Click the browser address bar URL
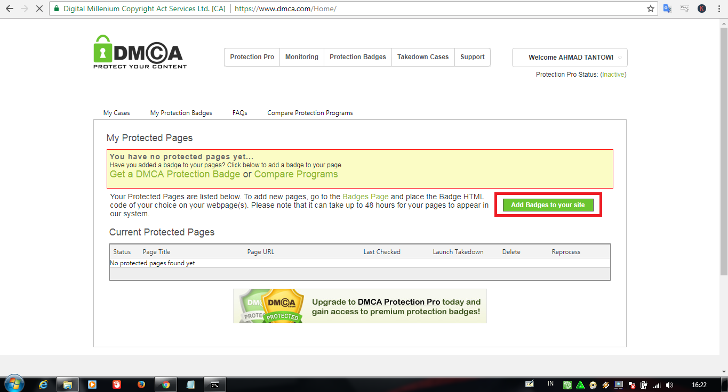Screen dimensions: 728x392 (285, 9)
